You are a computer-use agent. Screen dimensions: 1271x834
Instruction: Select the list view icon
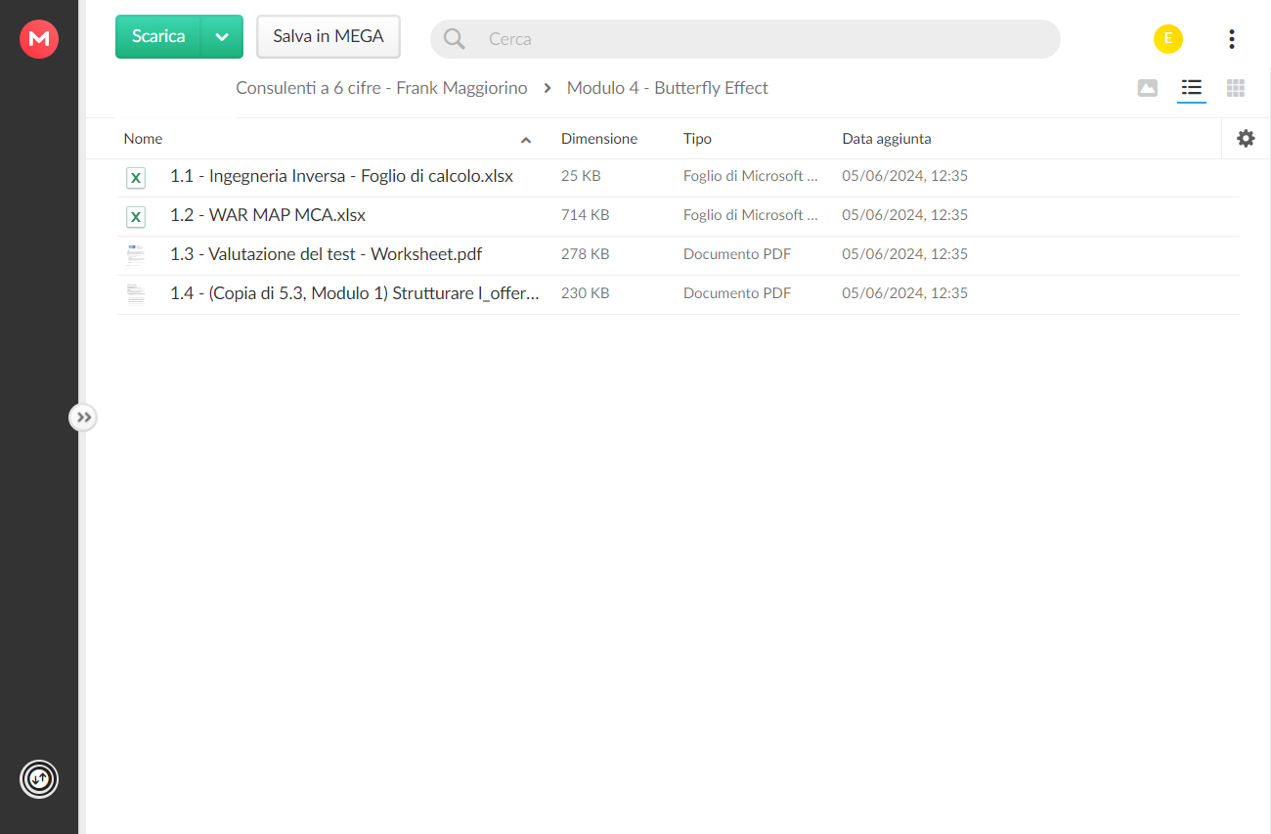[x=1191, y=88]
